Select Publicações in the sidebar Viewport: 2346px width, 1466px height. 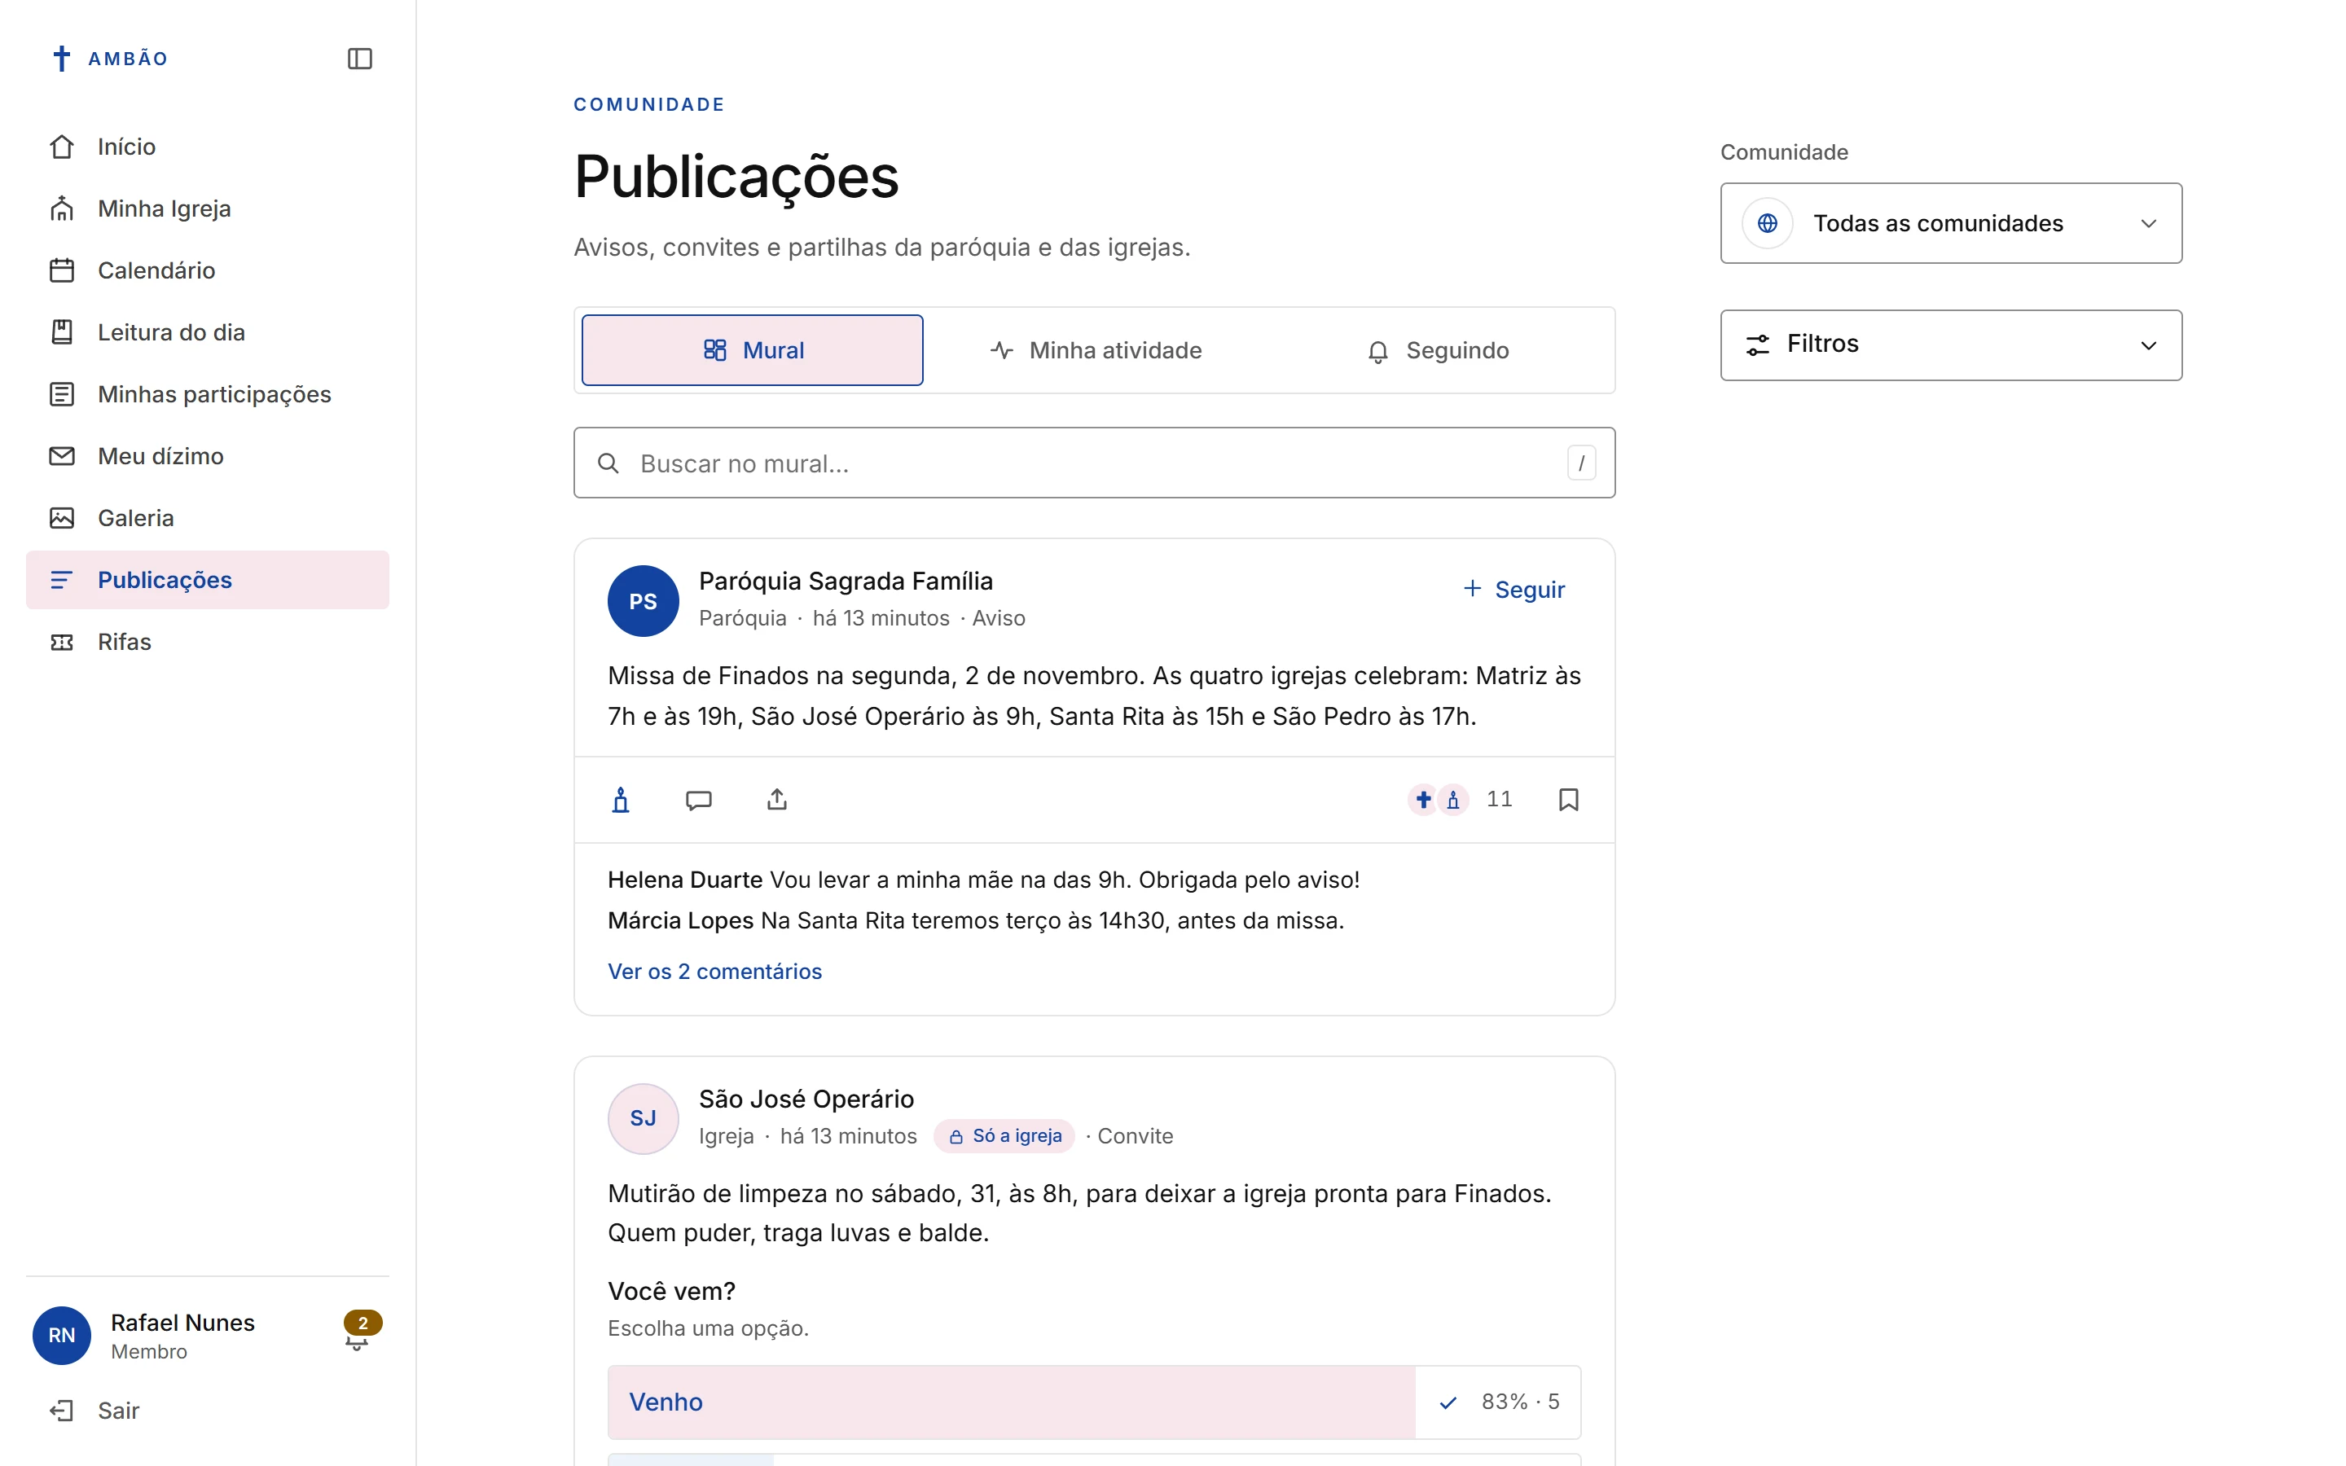tap(208, 580)
